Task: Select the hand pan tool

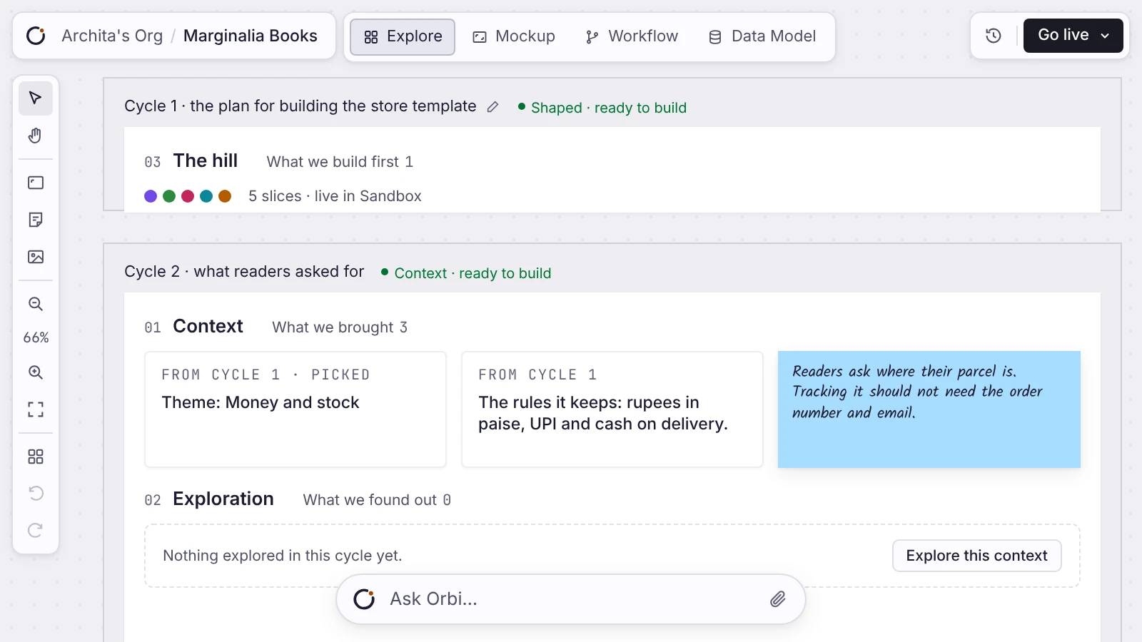Action: [36, 136]
